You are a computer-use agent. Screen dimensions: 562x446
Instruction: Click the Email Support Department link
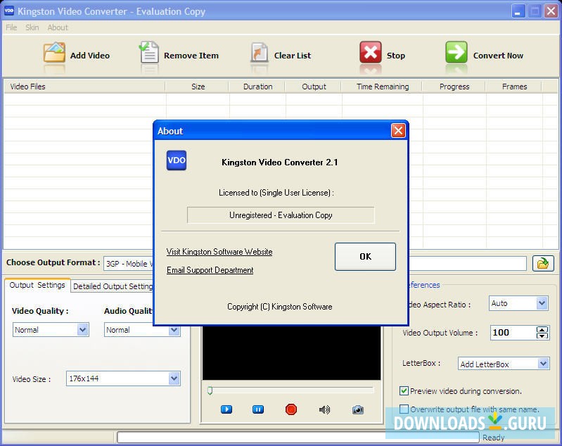pyautogui.click(x=210, y=270)
